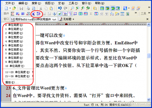Click scrollbar down arrow

[149, 100]
